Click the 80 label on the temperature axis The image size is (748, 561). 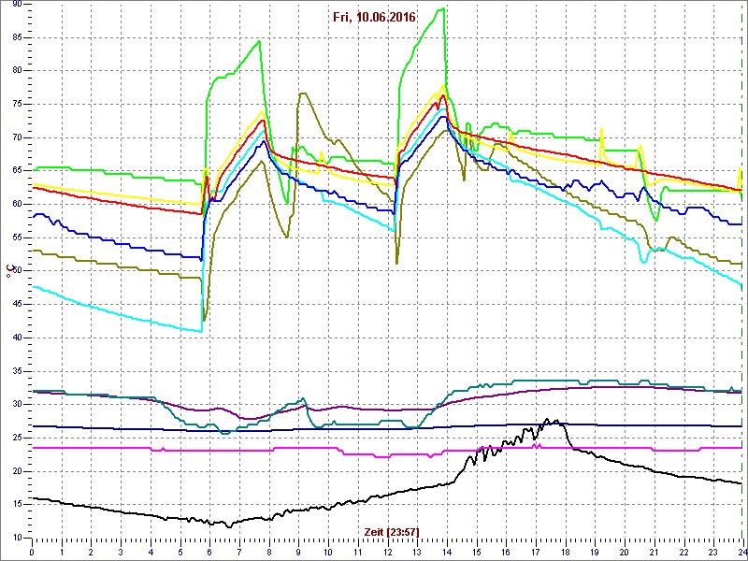click(x=17, y=71)
